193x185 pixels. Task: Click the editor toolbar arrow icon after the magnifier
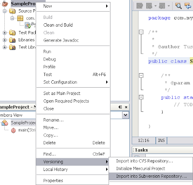pos(188,6)
